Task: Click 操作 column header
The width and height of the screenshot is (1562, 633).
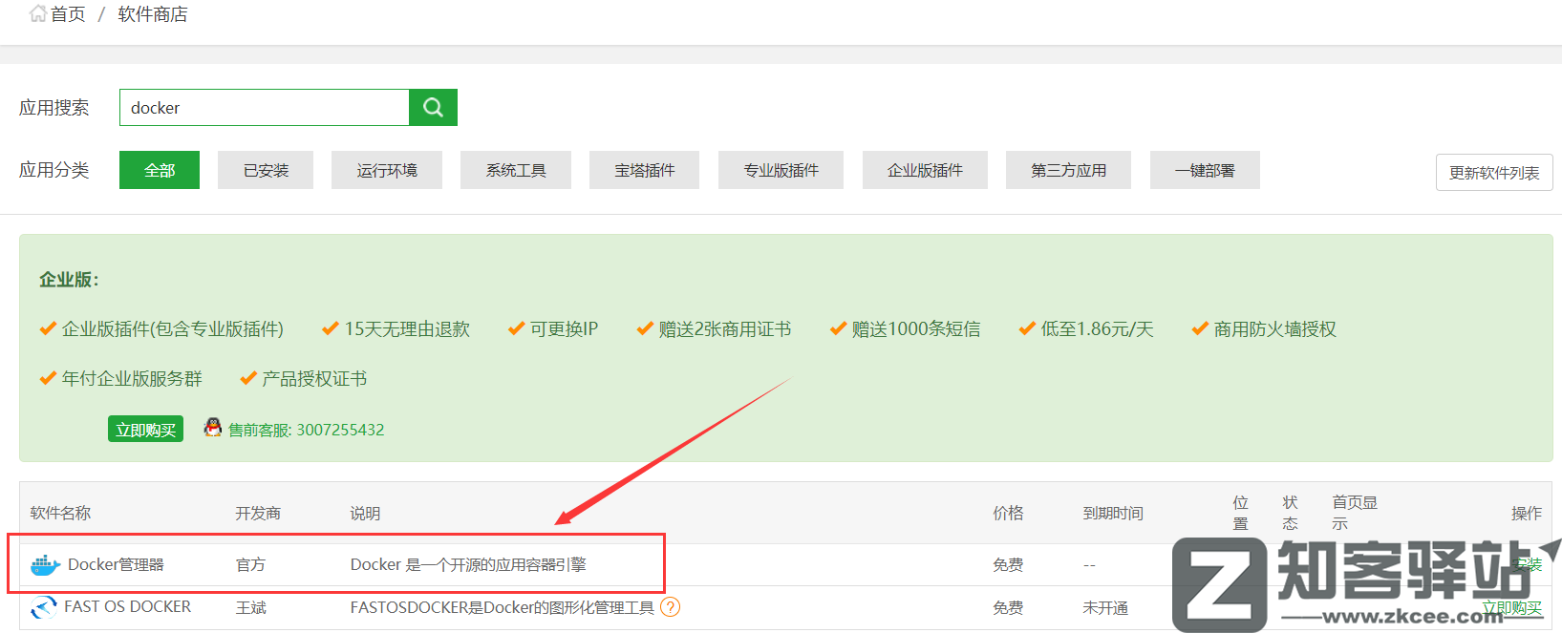Action: pyautogui.click(x=1527, y=514)
